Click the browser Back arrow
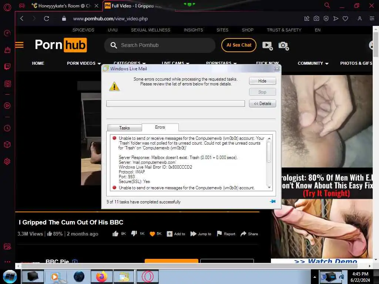This screenshot has width=379, height=284. pyautogui.click(x=22, y=18)
